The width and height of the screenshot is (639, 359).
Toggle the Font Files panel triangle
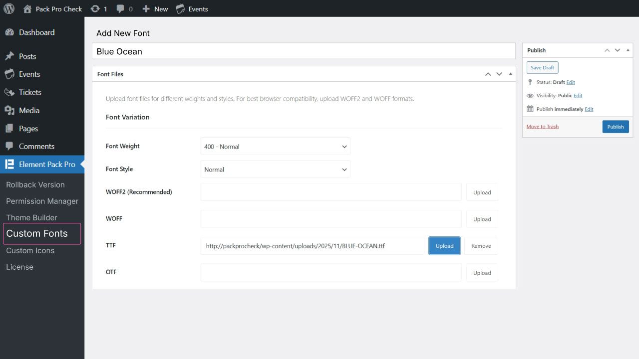pos(510,74)
